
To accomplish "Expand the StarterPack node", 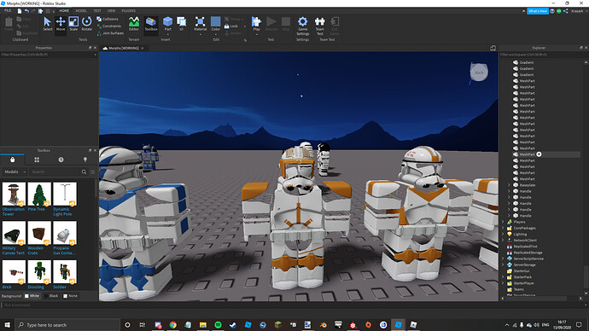I will (x=503, y=277).
